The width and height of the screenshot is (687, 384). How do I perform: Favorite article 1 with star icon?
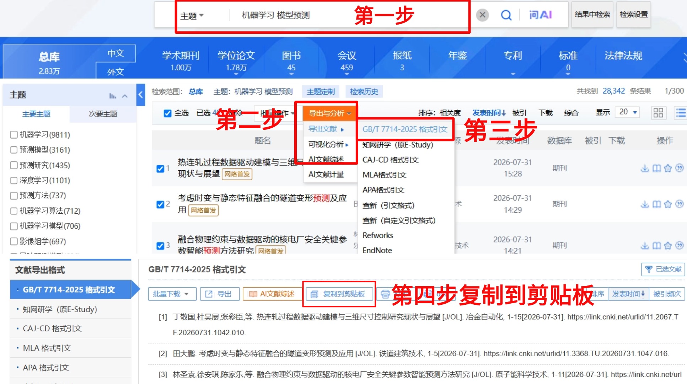(668, 168)
